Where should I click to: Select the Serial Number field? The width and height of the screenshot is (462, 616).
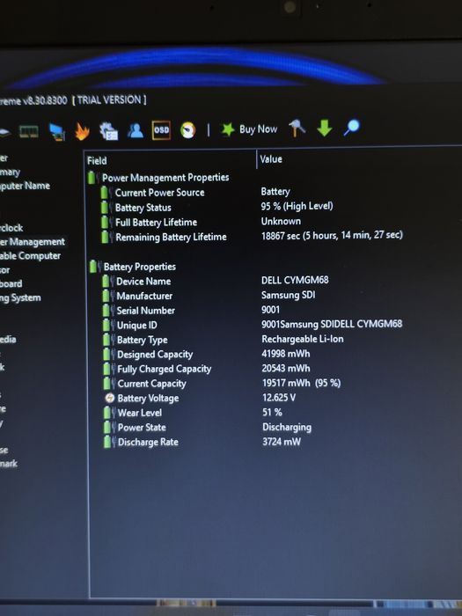pyautogui.click(x=146, y=311)
